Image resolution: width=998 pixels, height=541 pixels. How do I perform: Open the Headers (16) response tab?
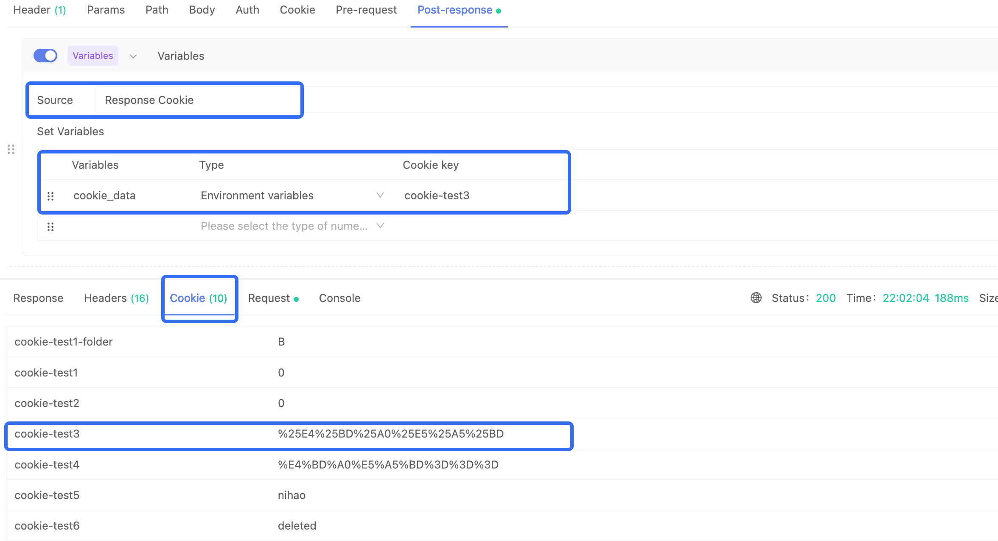pyautogui.click(x=116, y=298)
